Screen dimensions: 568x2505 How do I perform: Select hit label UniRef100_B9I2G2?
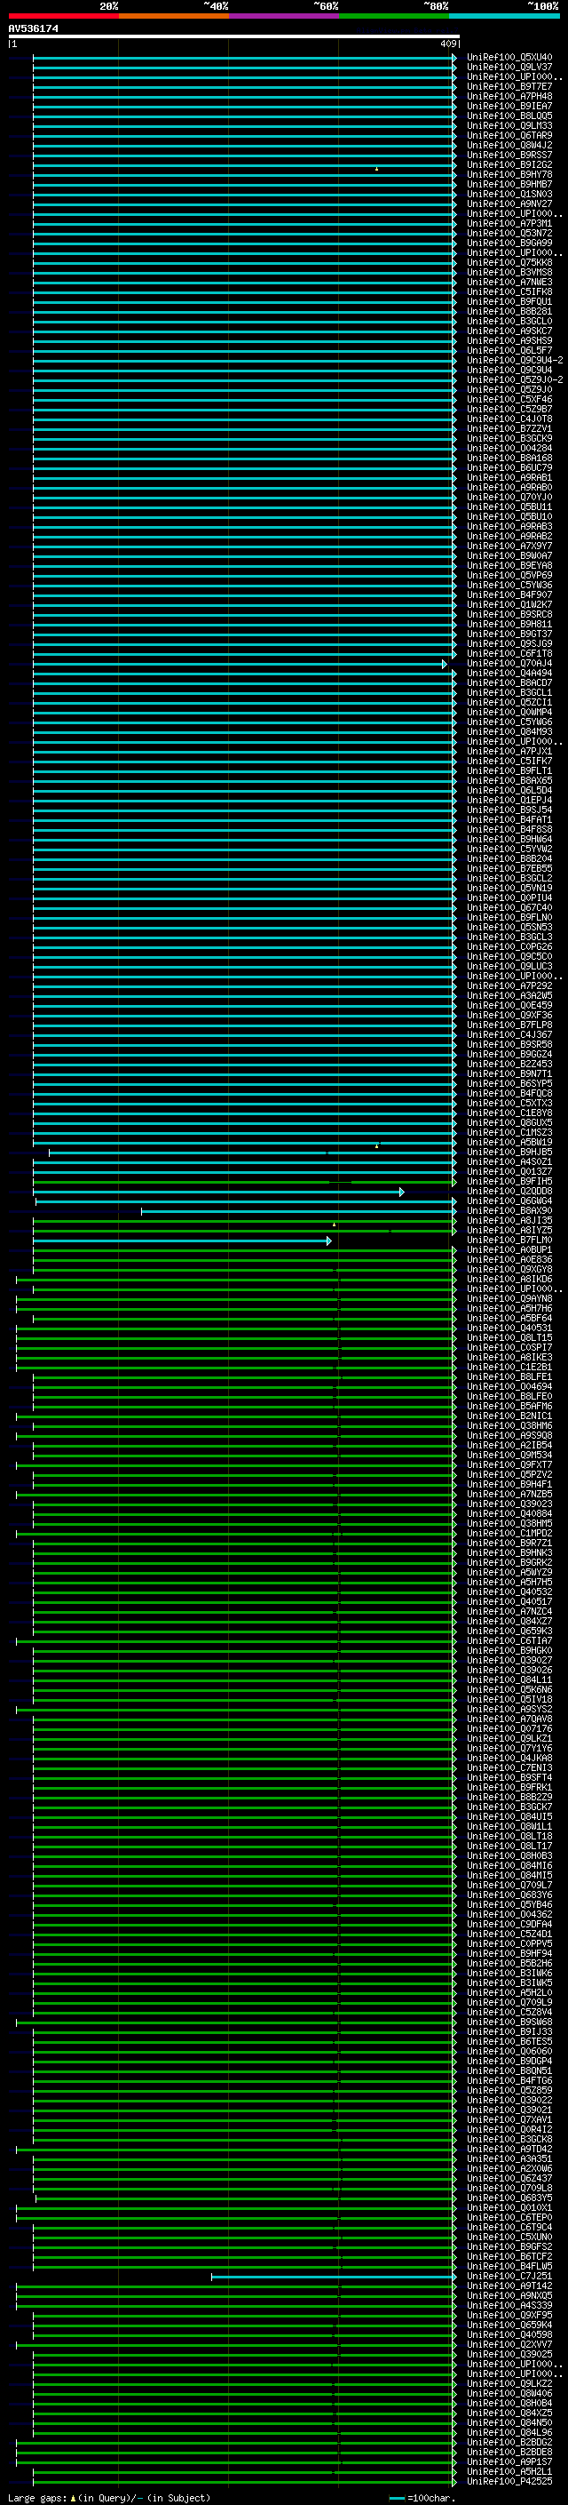pyautogui.click(x=509, y=164)
